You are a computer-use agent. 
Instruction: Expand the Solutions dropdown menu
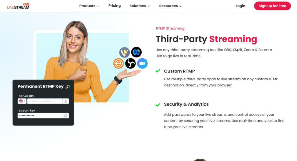pos(140,6)
